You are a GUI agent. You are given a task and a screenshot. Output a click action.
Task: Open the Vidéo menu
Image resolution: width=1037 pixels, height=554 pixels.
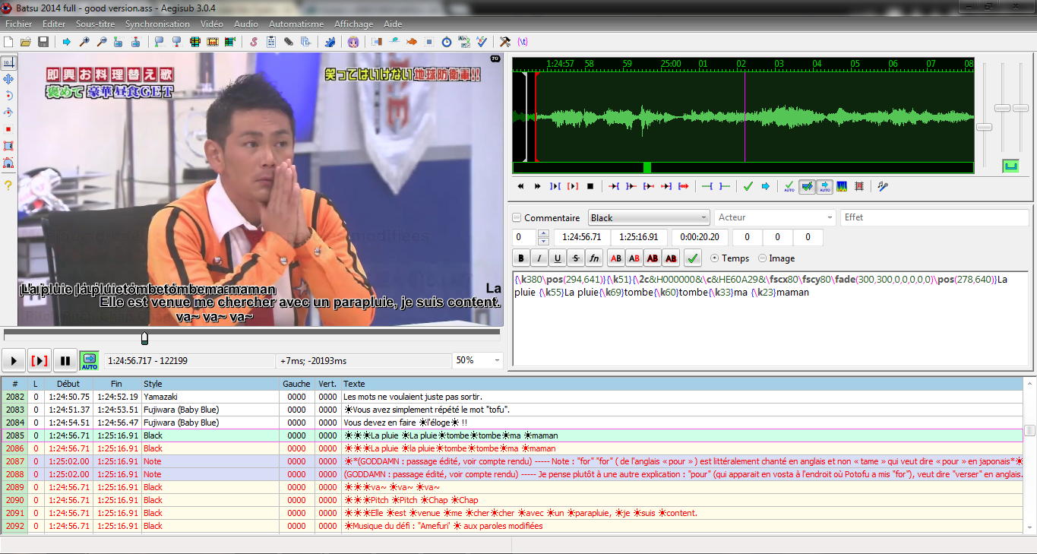click(x=212, y=24)
